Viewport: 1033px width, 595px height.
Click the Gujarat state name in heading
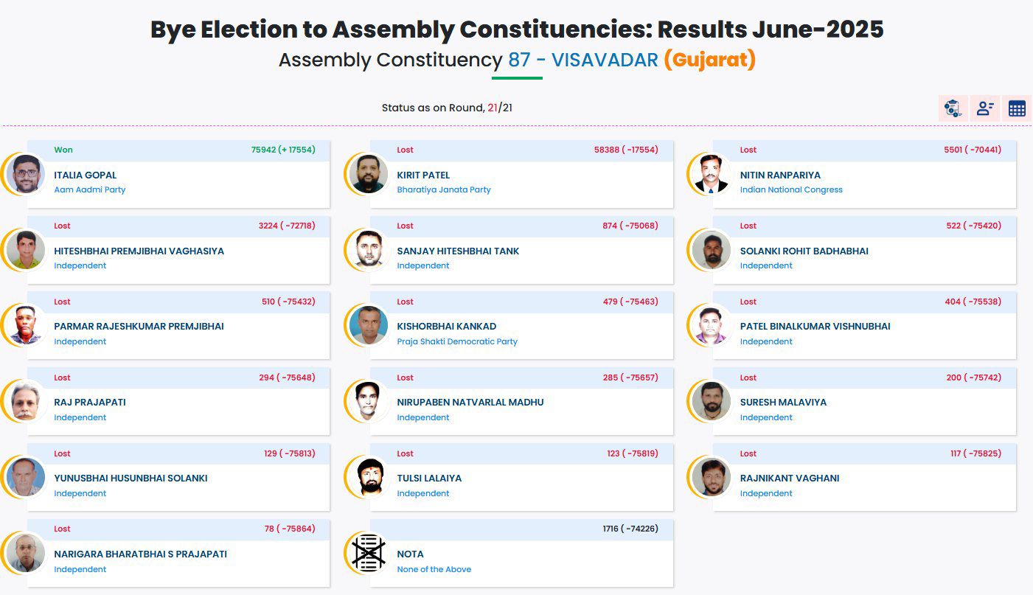pyautogui.click(x=710, y=60)
